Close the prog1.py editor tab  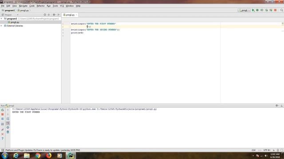click(x=76, y=15)
